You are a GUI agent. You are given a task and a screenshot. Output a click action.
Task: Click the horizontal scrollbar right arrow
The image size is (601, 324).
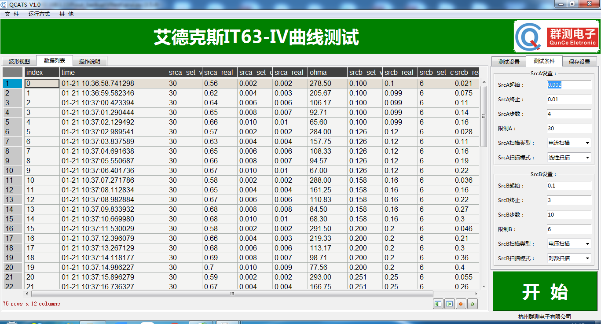click(476, 294)
